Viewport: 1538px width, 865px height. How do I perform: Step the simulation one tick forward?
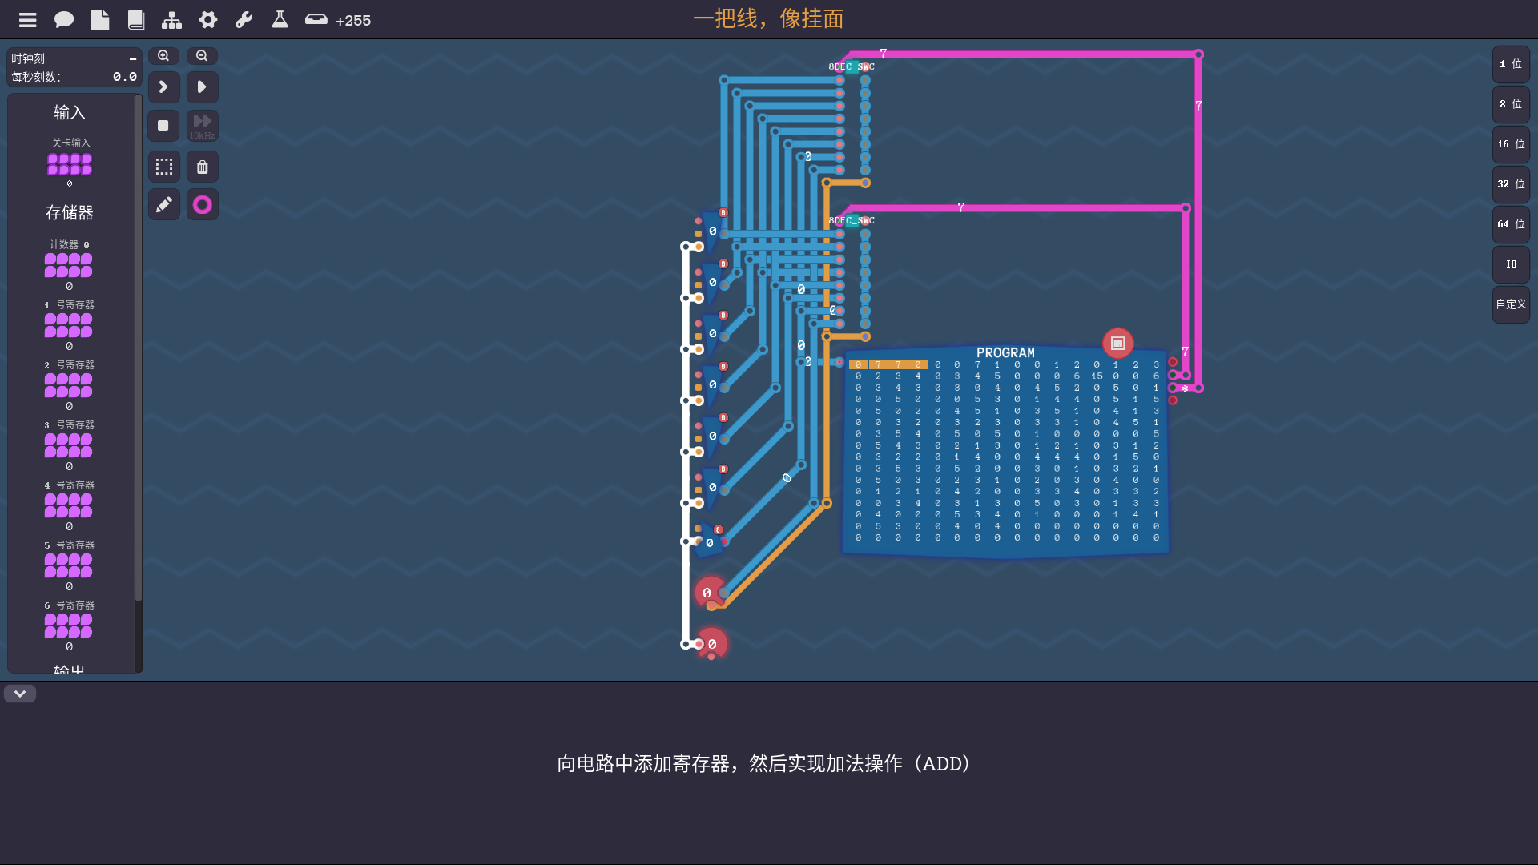[x=163, y=86]
